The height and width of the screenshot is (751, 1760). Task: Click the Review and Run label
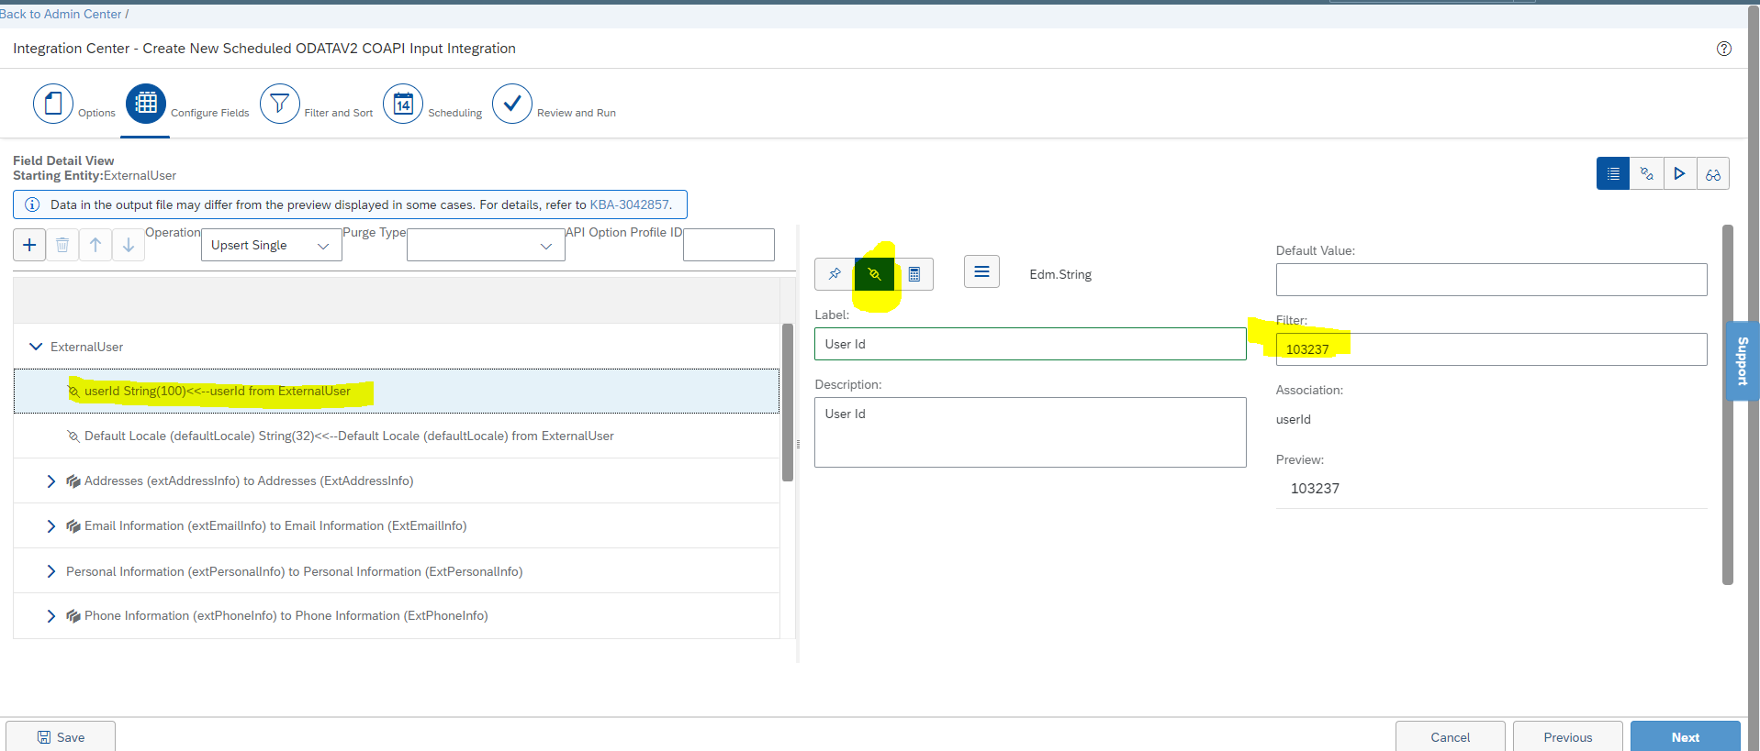click(577, 113)
